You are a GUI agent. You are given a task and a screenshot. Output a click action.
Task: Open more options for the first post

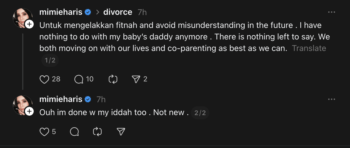coord(332,12)
